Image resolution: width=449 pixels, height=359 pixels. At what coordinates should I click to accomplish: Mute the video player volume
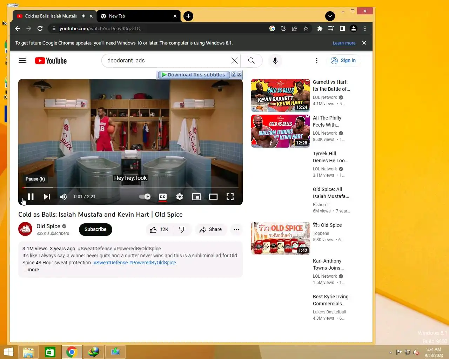click(63, 197)
